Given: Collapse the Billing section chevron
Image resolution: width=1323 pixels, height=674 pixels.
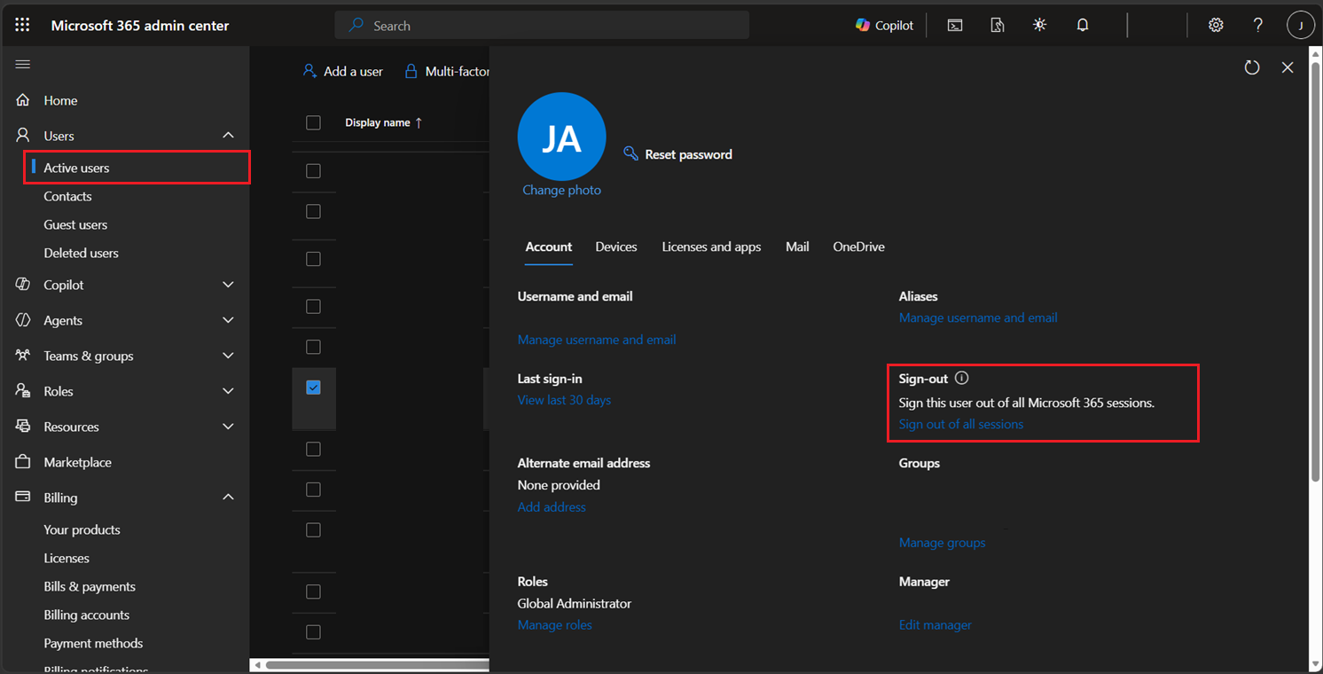Looking at the screenshot, I should [x=228, y=498].
